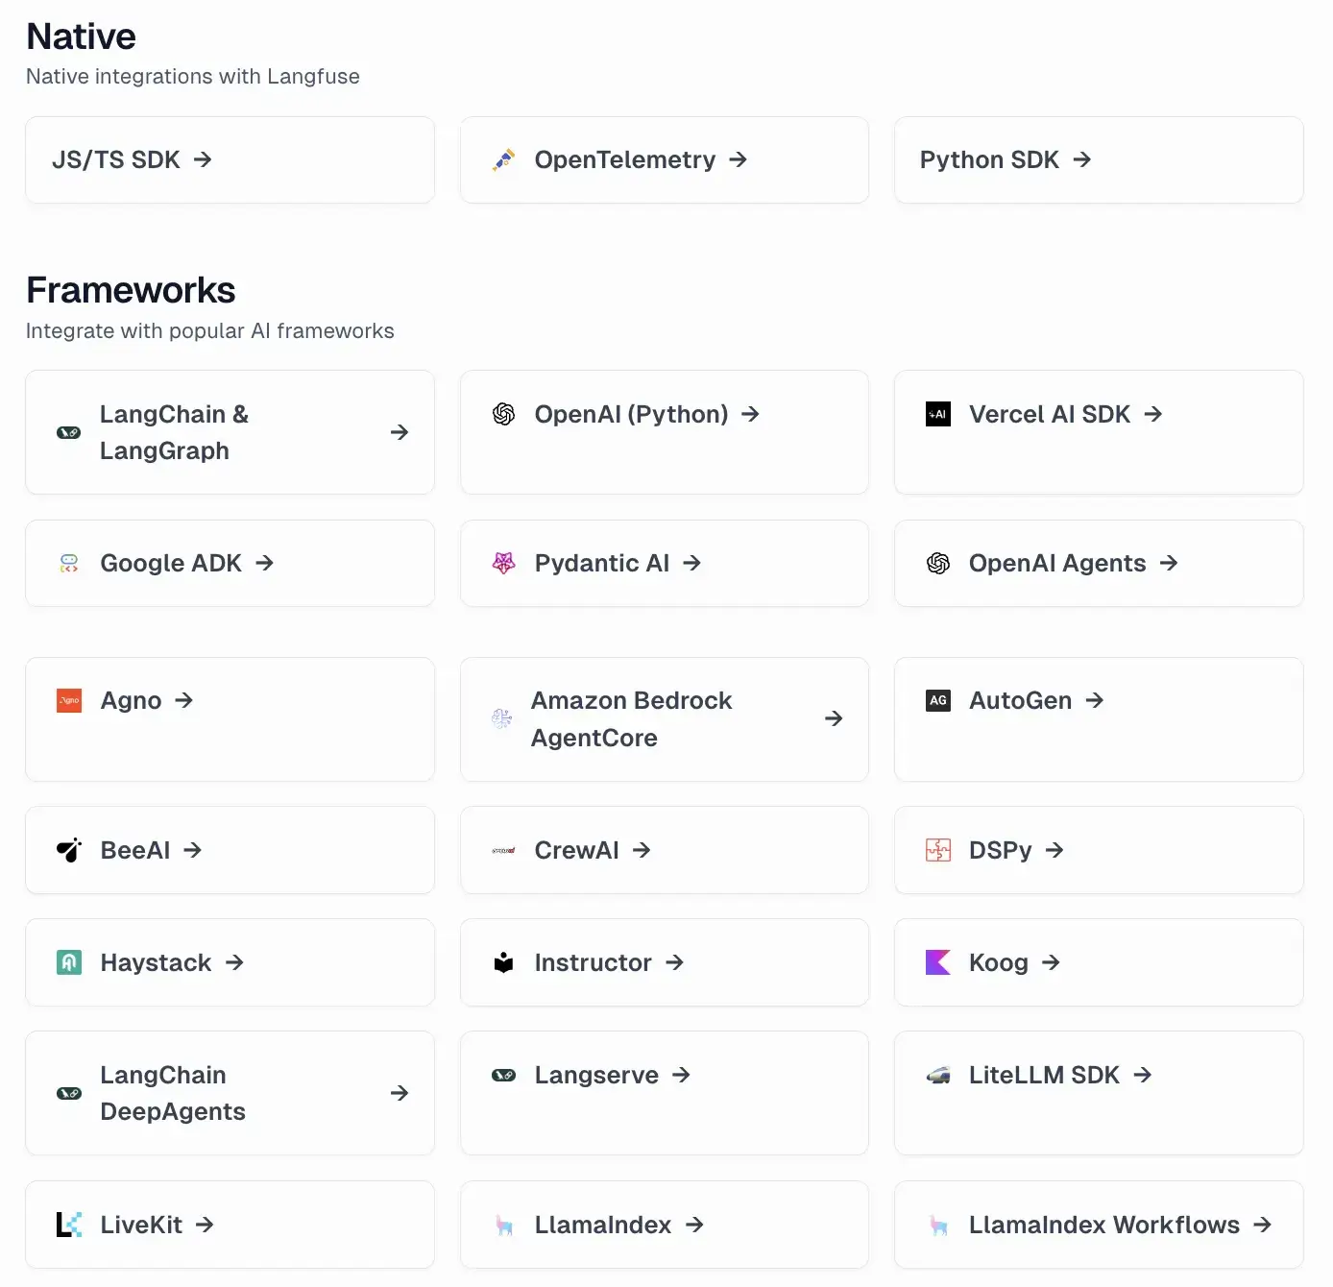Open the JS/TS SDK integration

tap(133, 160)
